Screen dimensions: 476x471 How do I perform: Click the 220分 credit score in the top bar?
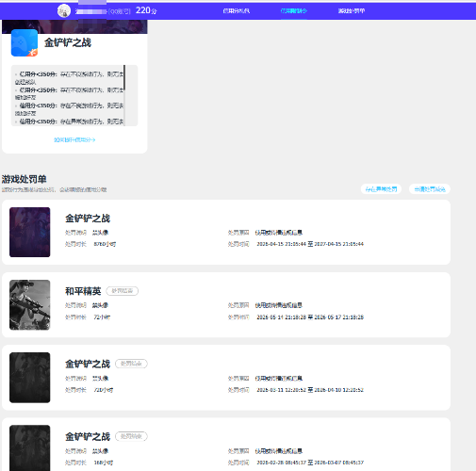pyautogui.click(x=146, y=10)
